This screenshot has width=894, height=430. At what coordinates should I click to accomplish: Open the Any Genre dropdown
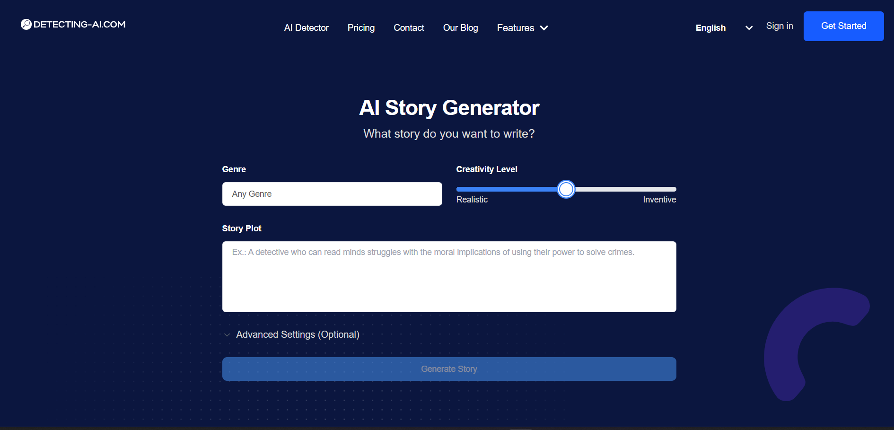[x=332, y=194]
